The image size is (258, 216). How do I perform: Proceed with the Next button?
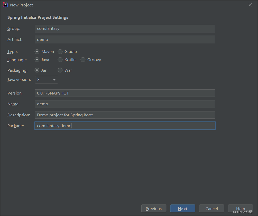click(x=183, y=209)
